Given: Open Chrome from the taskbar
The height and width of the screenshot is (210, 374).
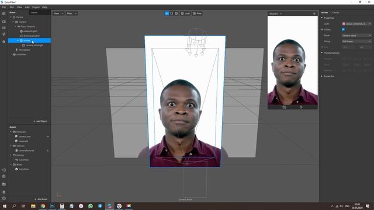Looking at the screenshot, I should coord(43,206).
